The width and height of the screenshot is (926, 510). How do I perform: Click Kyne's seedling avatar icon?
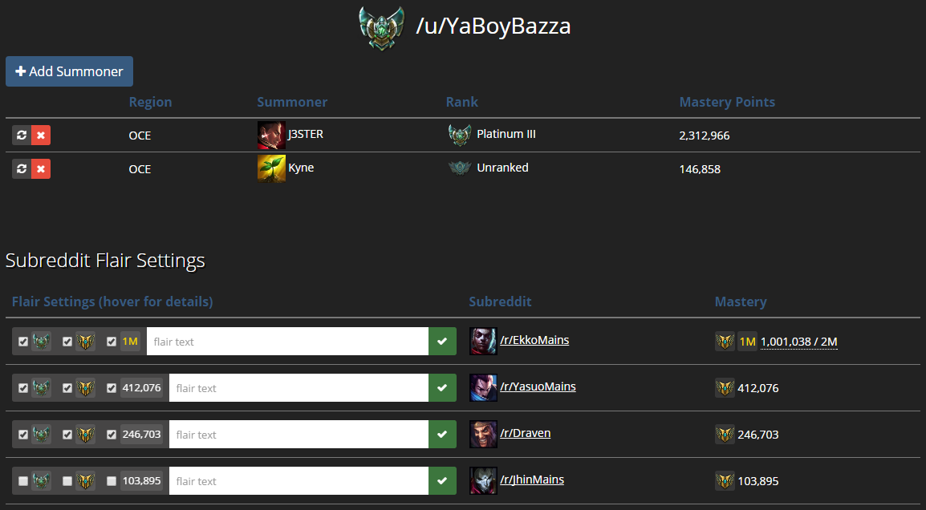coord(272,169)
